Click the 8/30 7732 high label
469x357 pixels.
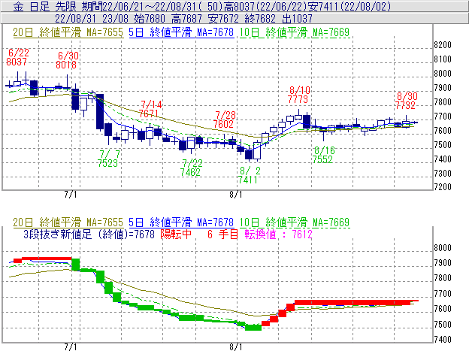(x=406, y=101)
